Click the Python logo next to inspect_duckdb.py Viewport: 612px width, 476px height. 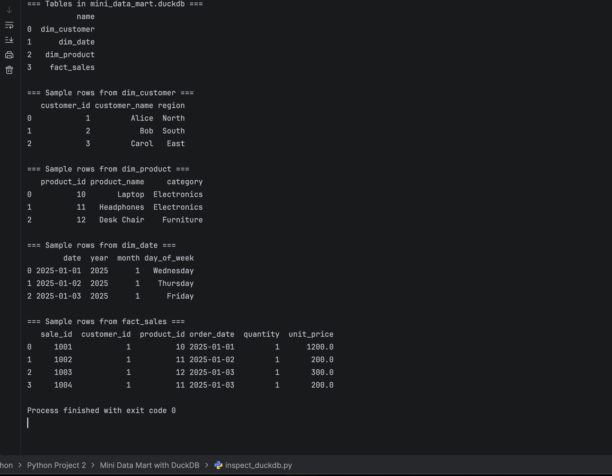[x=218, y=465]
